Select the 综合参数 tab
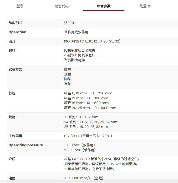 (x=104, y=6)
